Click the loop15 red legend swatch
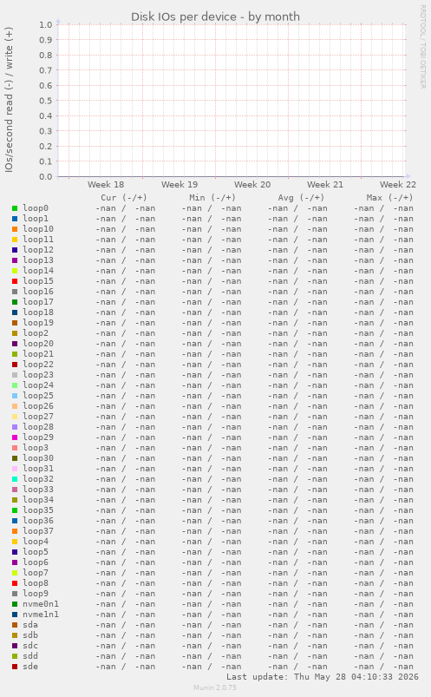 tap(15, 281)
